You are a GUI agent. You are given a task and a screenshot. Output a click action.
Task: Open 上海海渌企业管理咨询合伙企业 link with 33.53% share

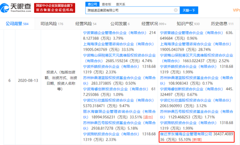point(118,44)
